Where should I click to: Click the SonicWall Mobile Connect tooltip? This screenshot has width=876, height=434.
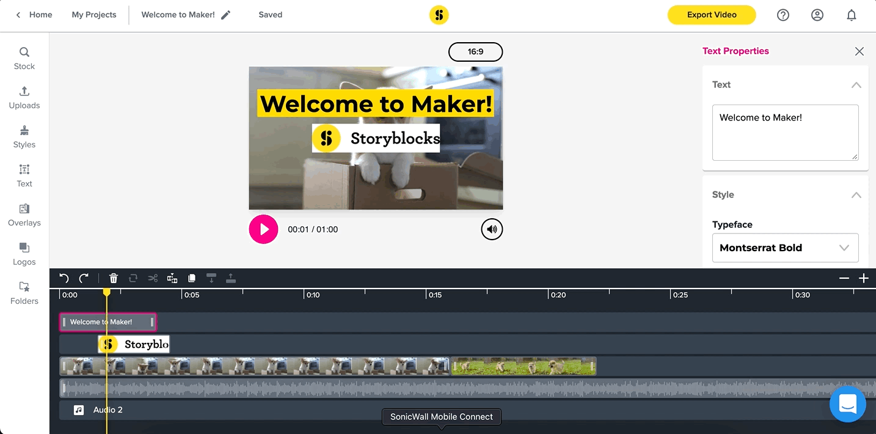(x=442, y=417)
